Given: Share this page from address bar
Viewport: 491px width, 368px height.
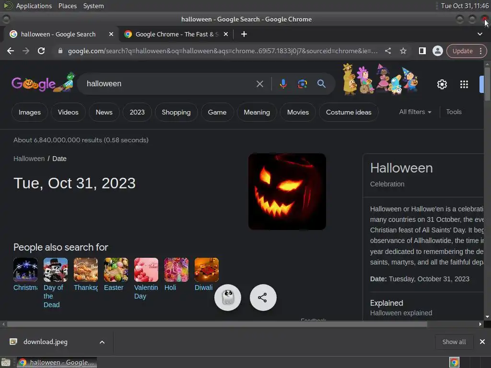Looking at the screenshot, I should (387, 51).
